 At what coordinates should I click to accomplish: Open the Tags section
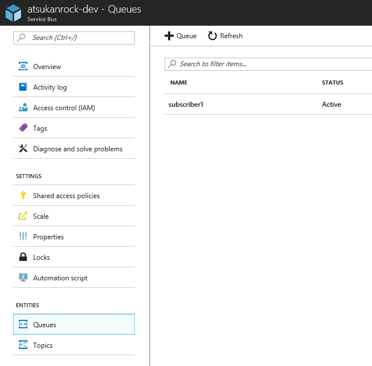[x=74, y=128]
